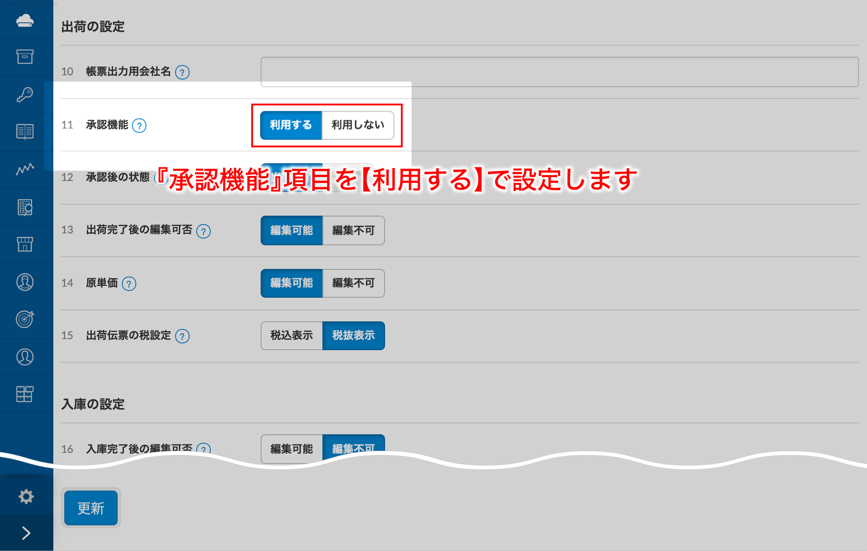Show help for 入庫完了後の編集可否

tap(204, 449)
